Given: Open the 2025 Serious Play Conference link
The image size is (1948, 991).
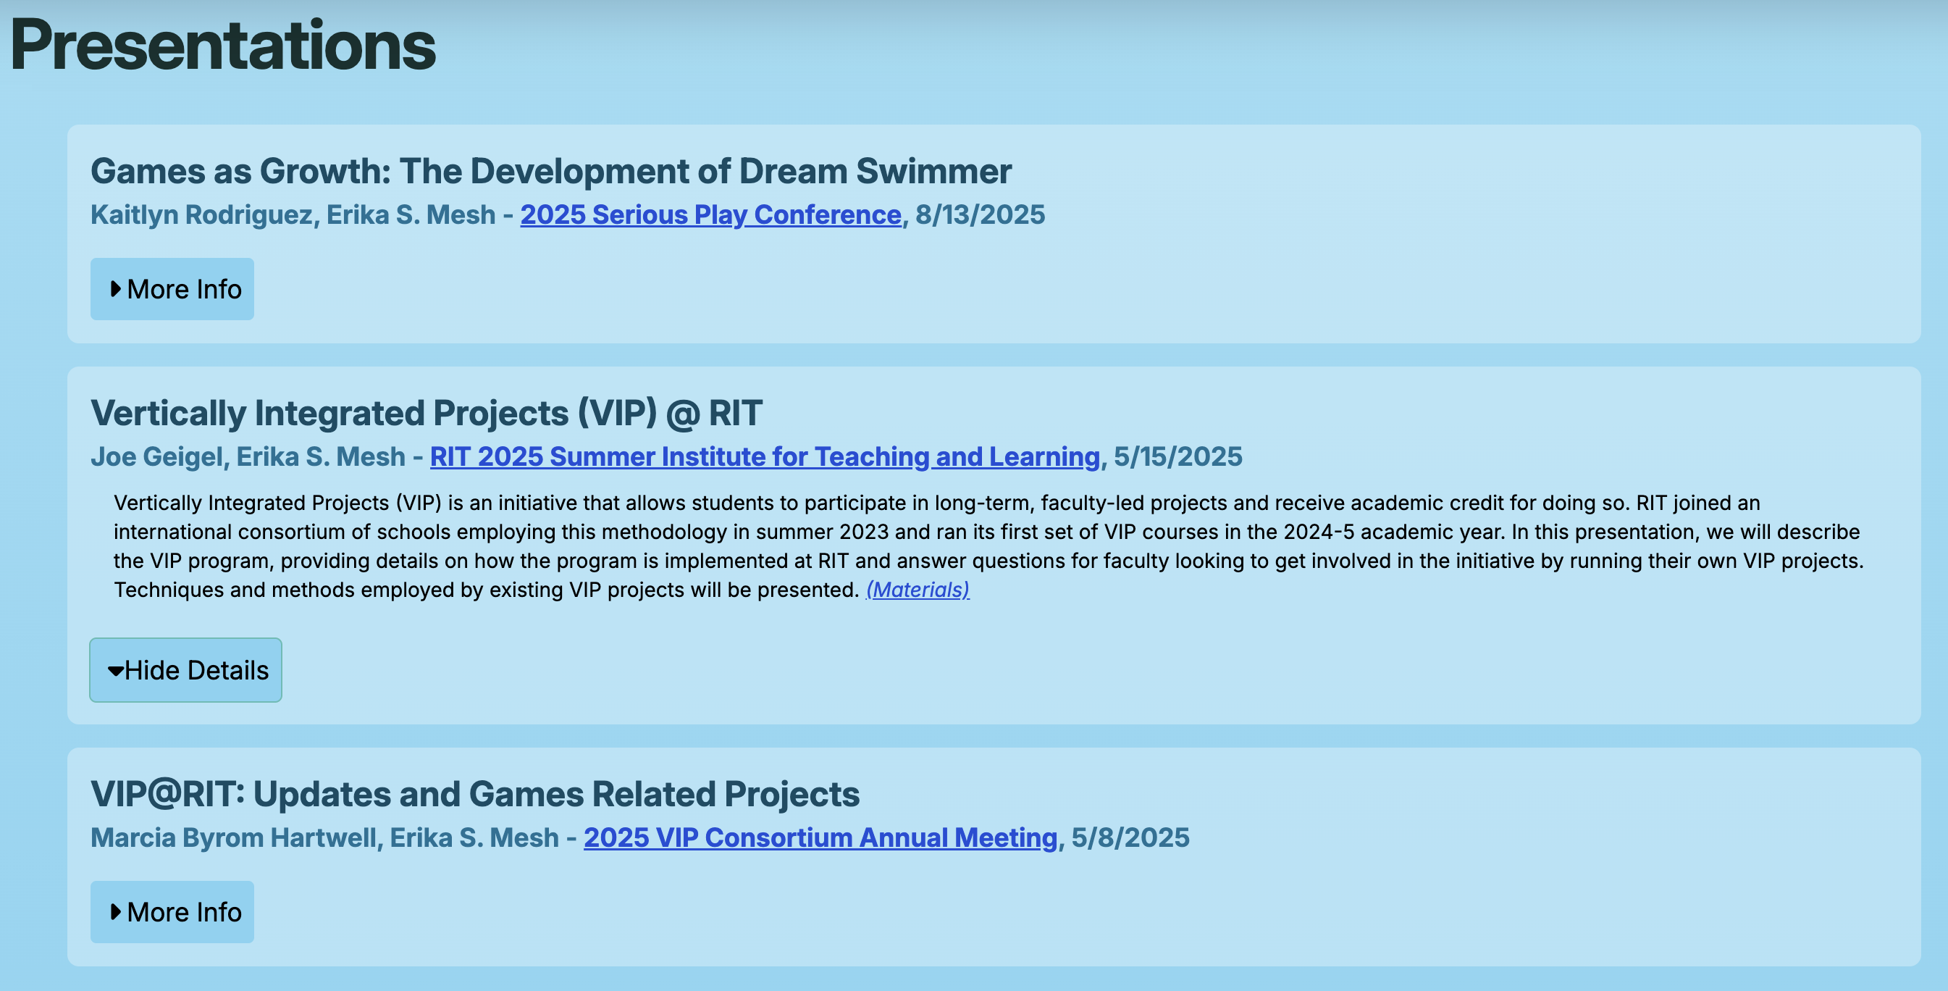Looking at the screenshot, I should [710, 215].
